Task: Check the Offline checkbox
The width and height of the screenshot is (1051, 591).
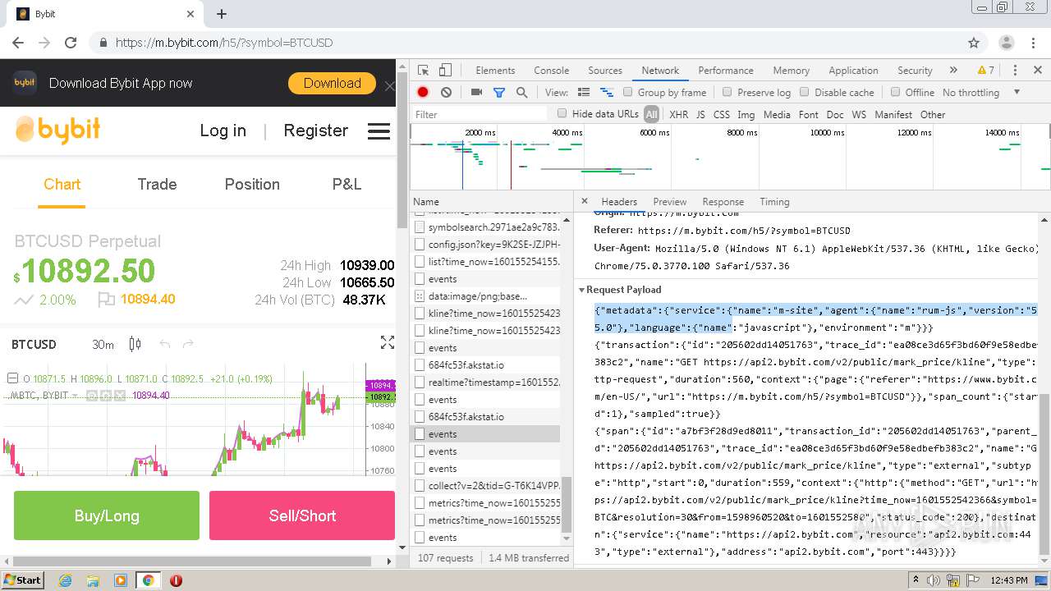Action: (895, 93)
